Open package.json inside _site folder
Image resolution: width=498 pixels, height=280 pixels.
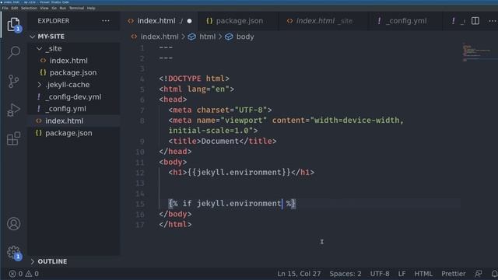[74, 72]
